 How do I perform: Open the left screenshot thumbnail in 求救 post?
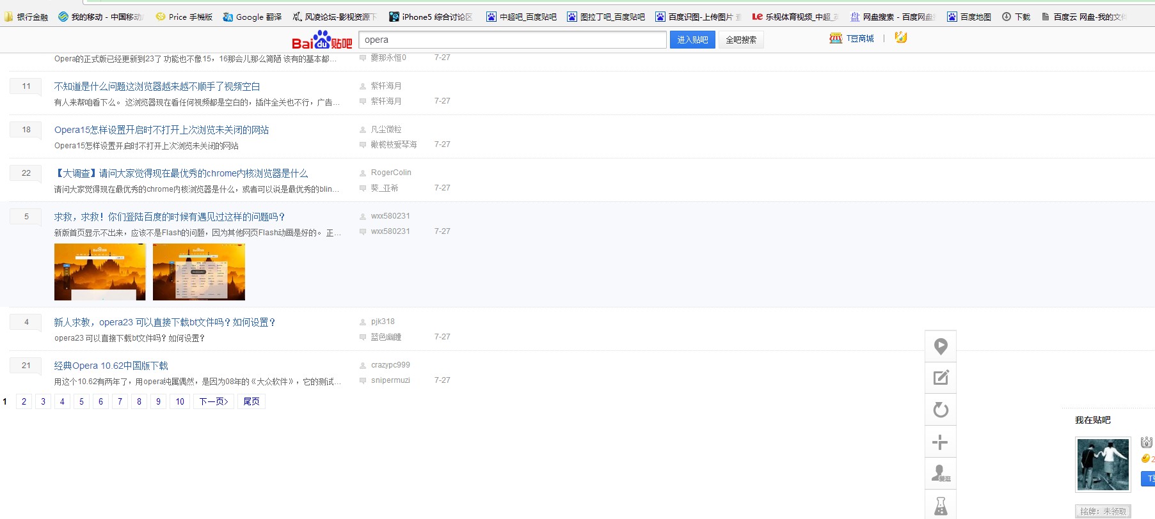point(100,272)
